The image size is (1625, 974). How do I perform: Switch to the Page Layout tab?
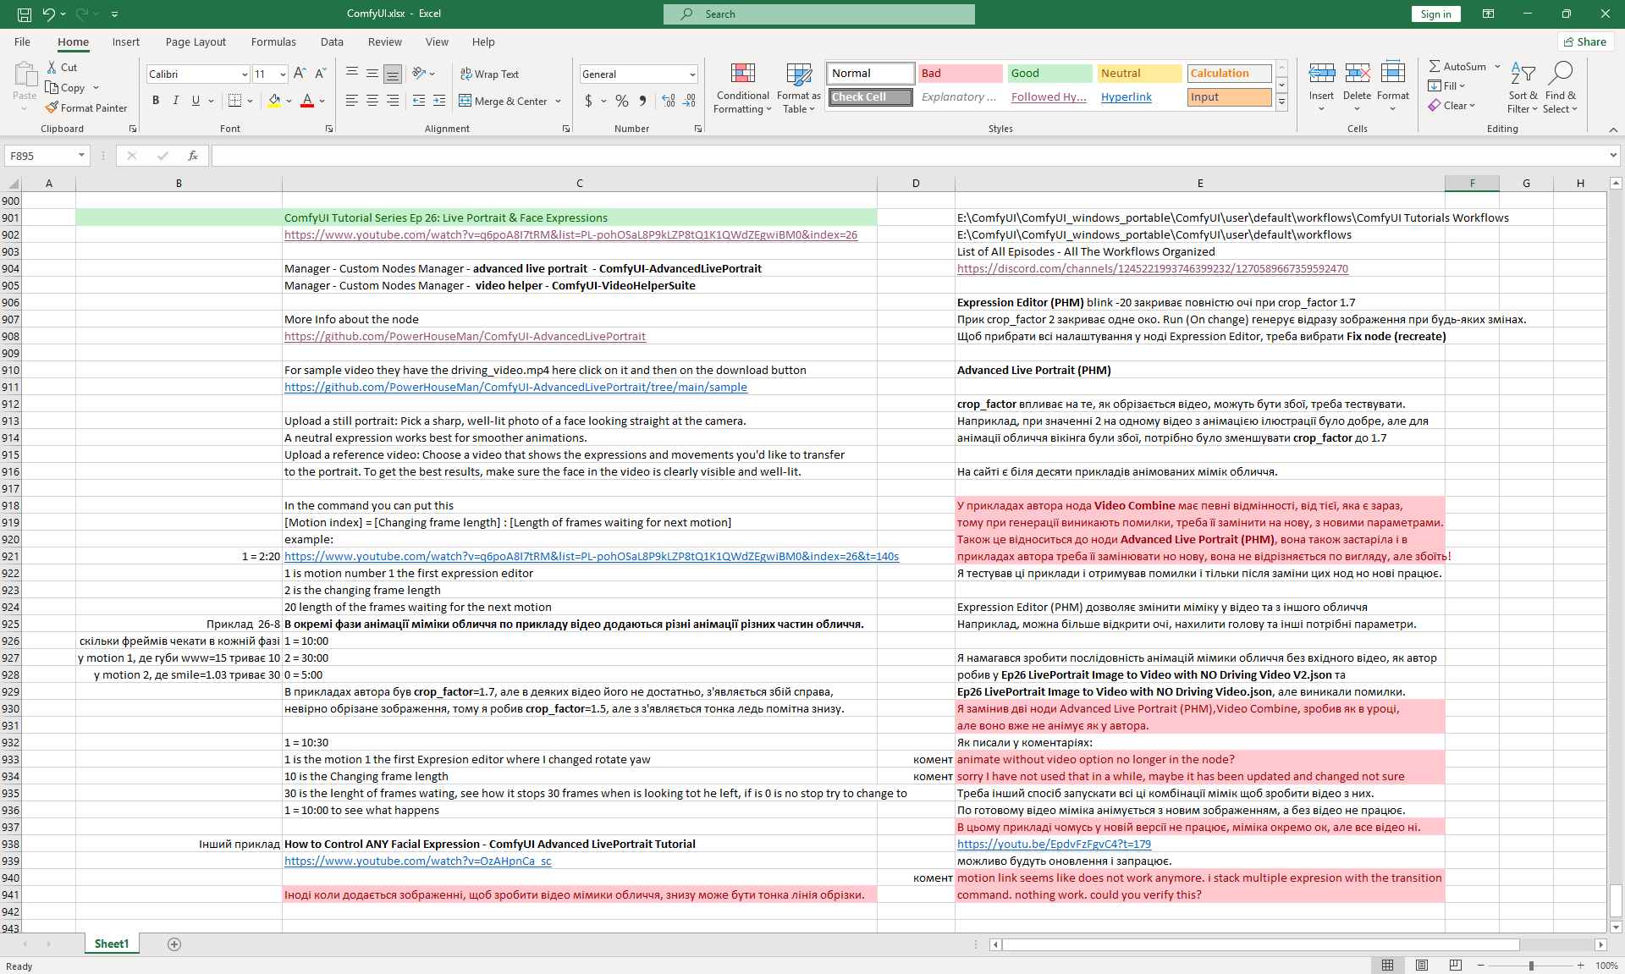[196, 41]
